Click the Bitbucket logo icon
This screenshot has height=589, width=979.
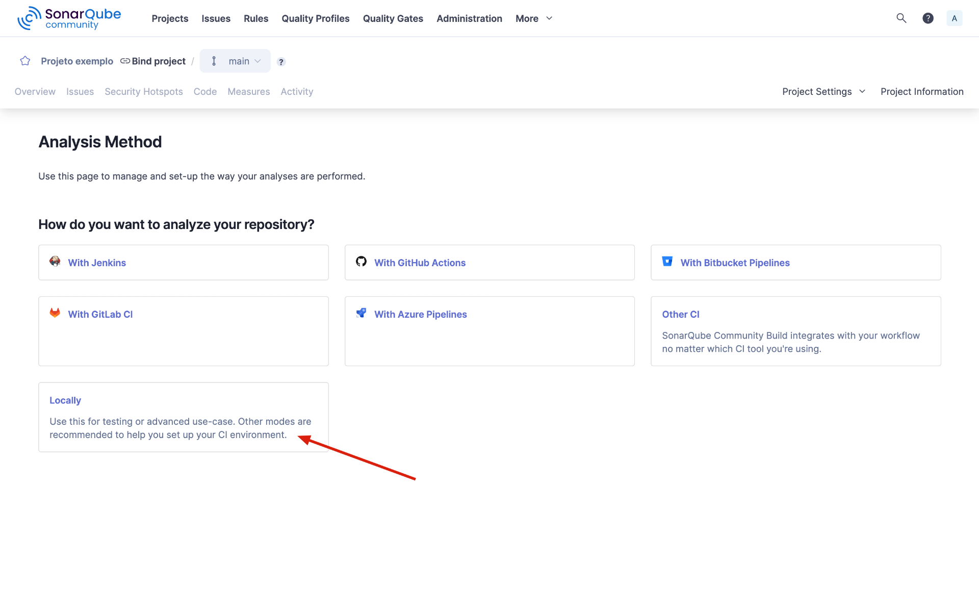pyautogui.click(x=667, y=262)
